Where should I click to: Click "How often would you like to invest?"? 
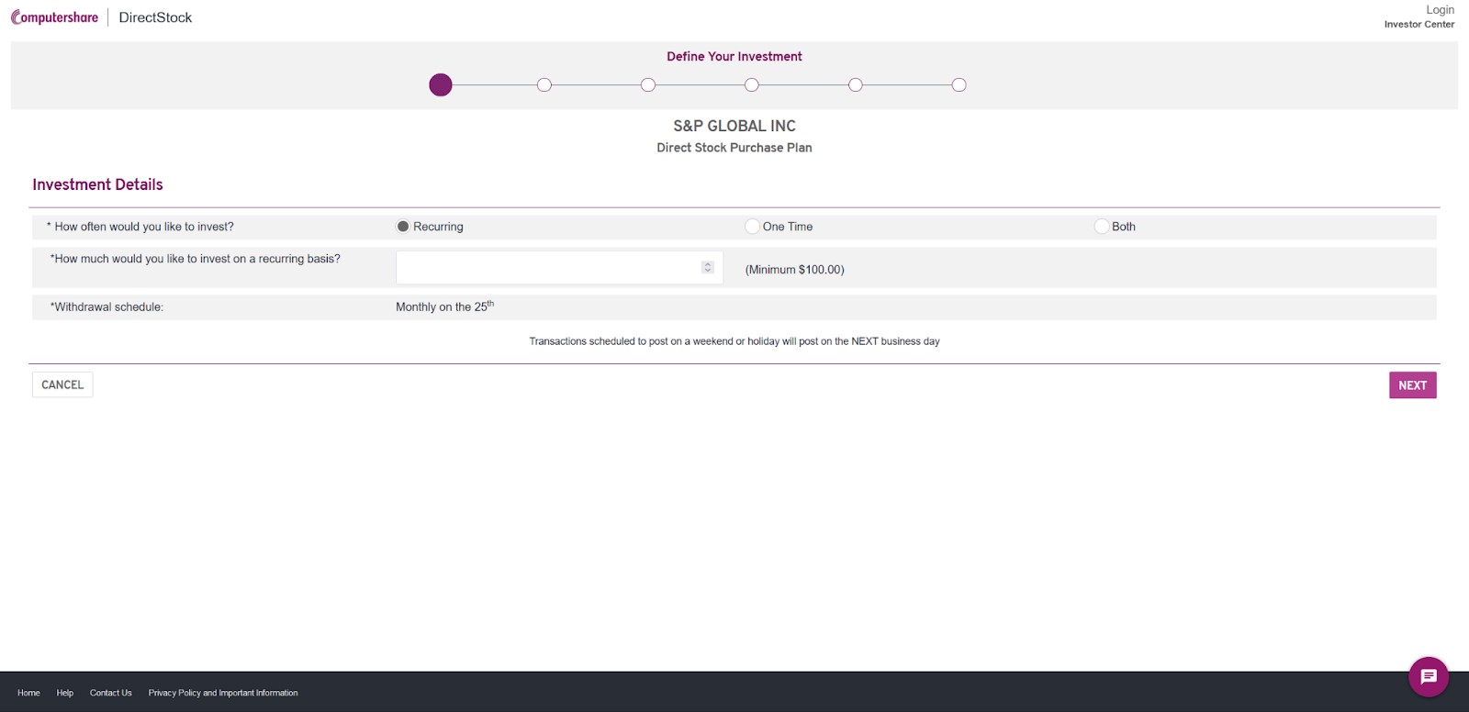click(140, 227)
